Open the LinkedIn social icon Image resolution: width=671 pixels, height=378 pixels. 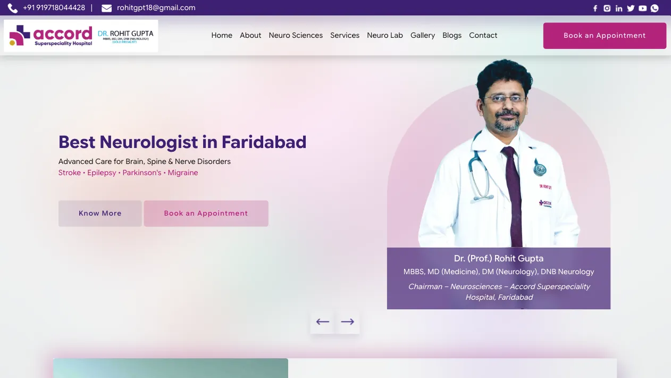point(619,8)
